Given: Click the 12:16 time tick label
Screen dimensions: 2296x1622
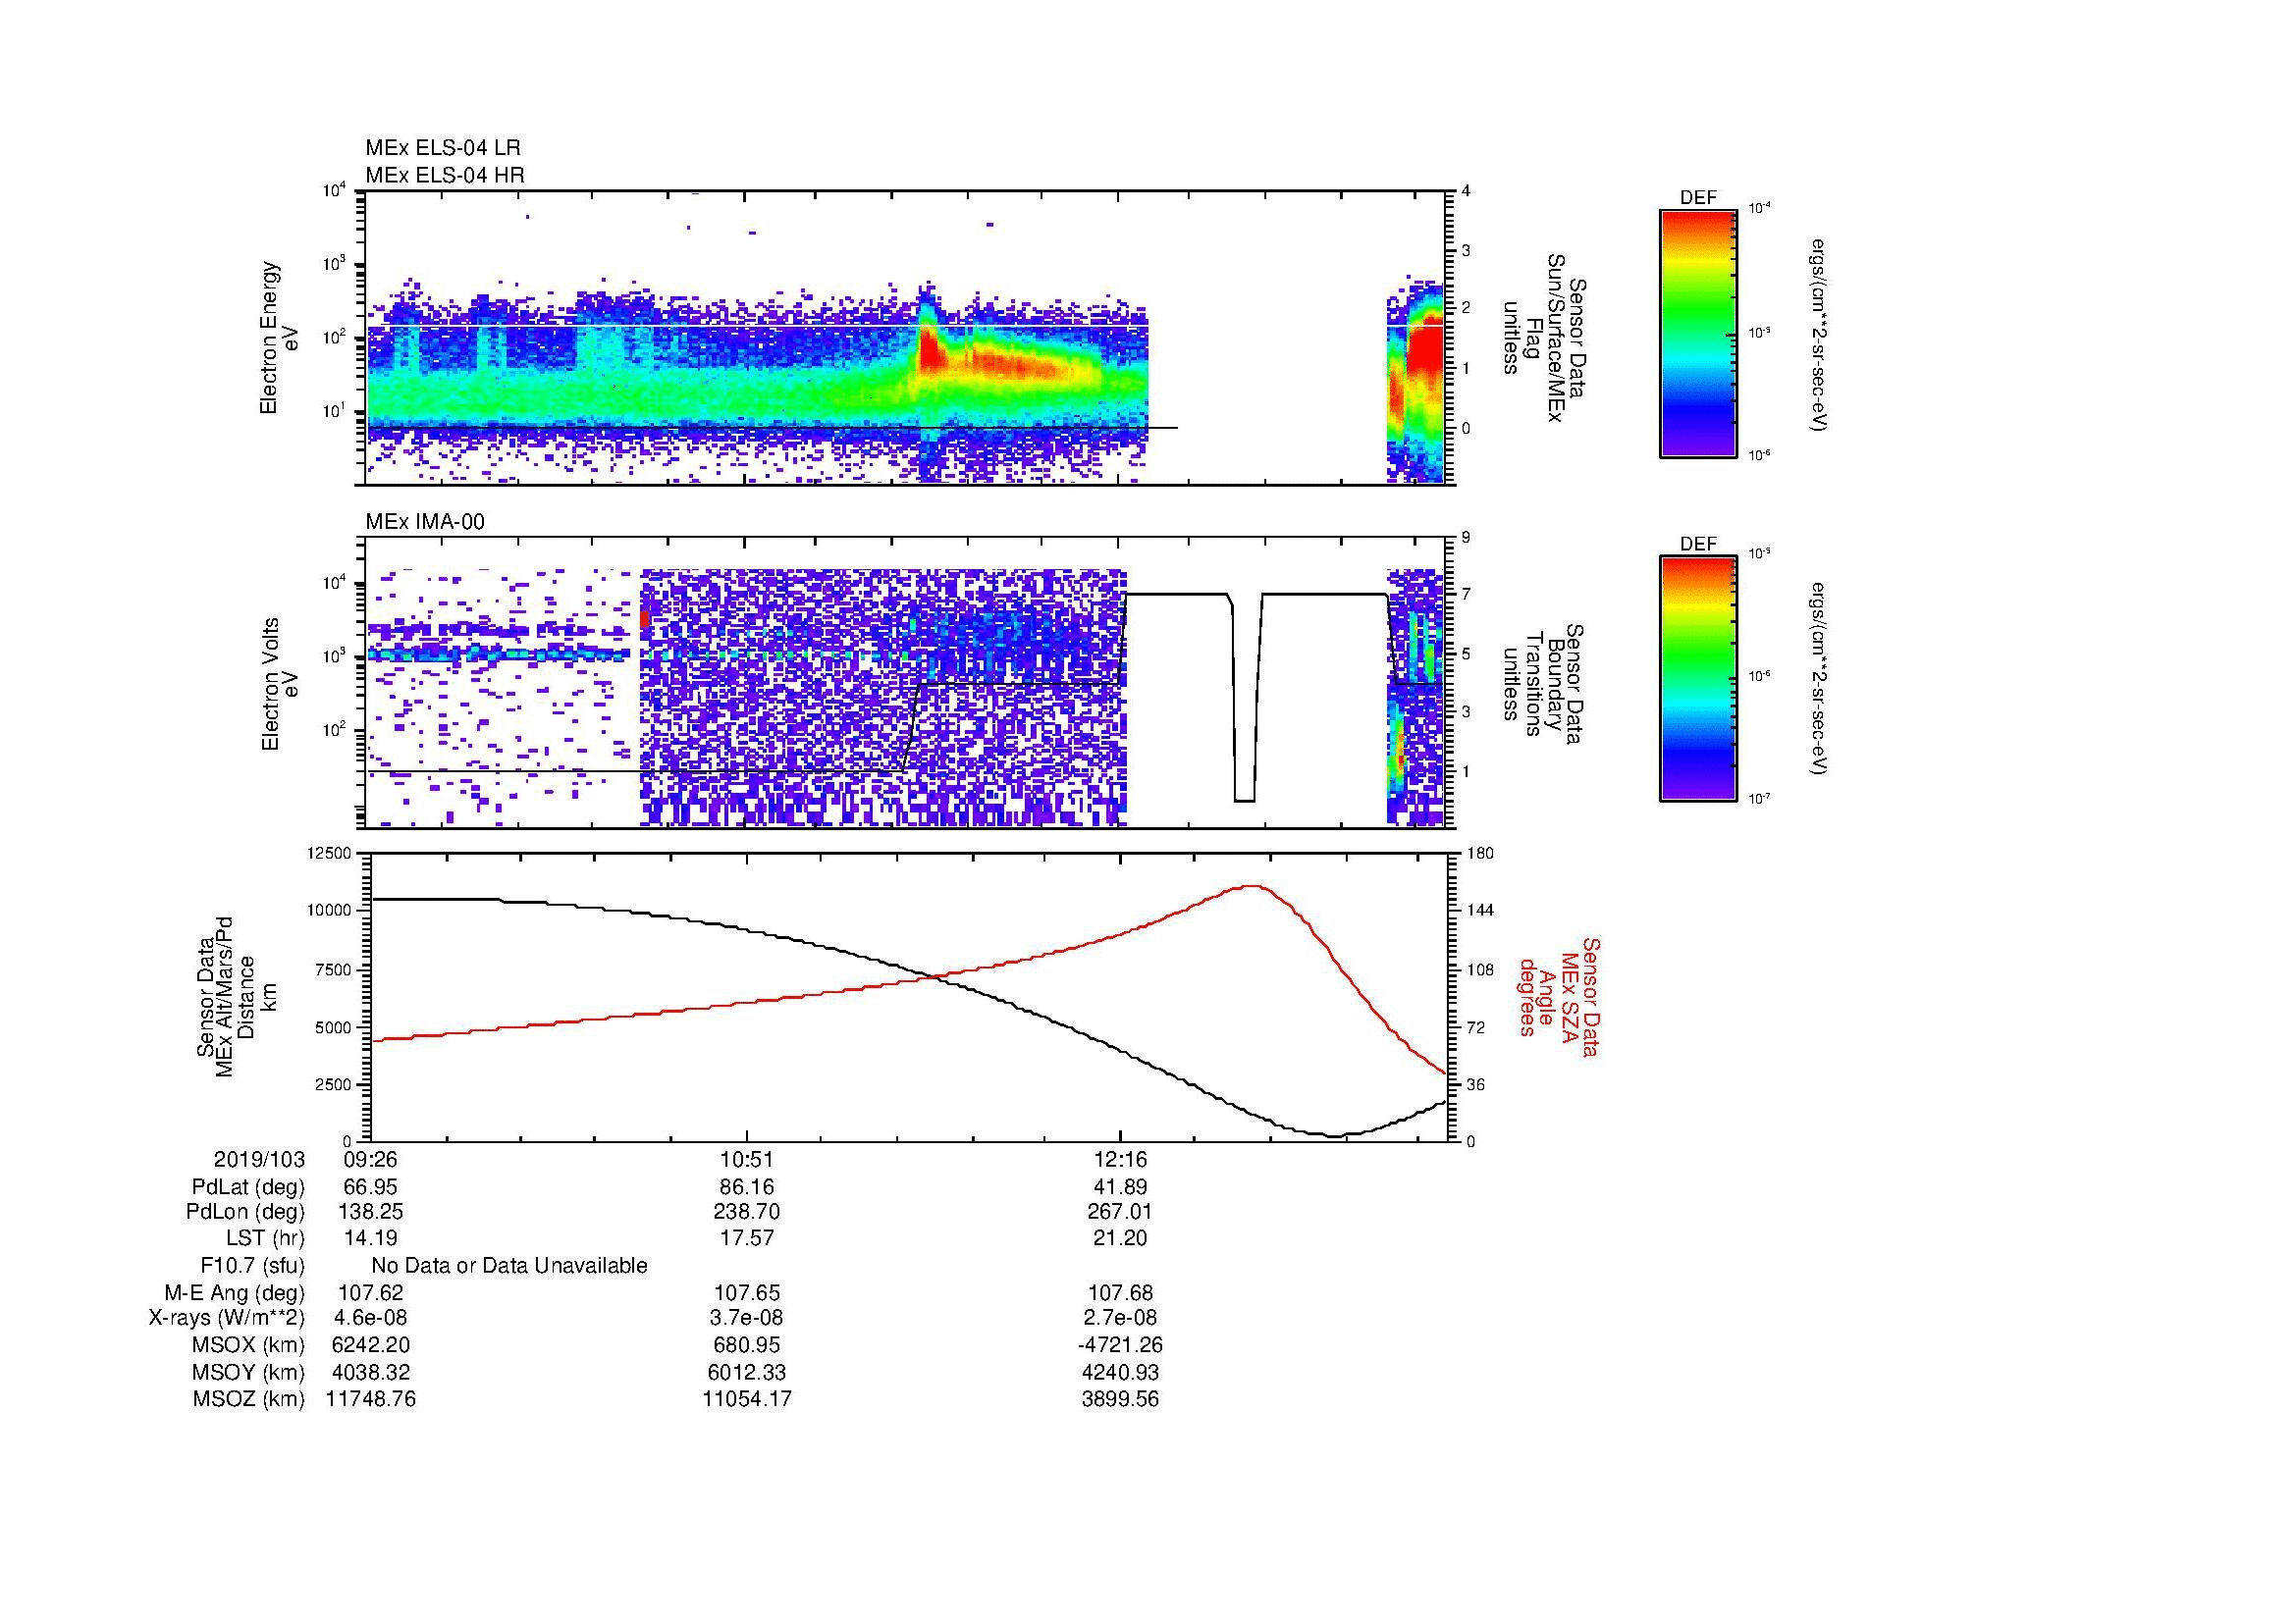Looking at the screenshot, I should 1121,1160.
